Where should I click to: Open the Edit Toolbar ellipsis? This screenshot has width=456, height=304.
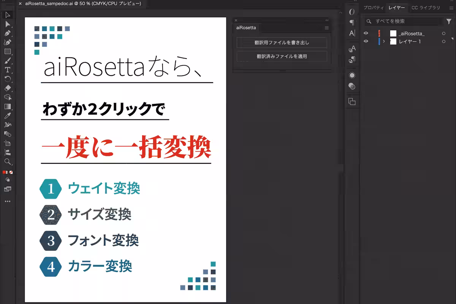[x=8, y=201]
